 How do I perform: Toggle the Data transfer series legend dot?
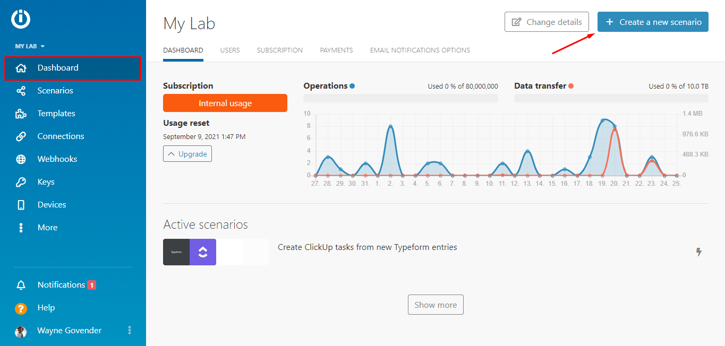(571, 86)
